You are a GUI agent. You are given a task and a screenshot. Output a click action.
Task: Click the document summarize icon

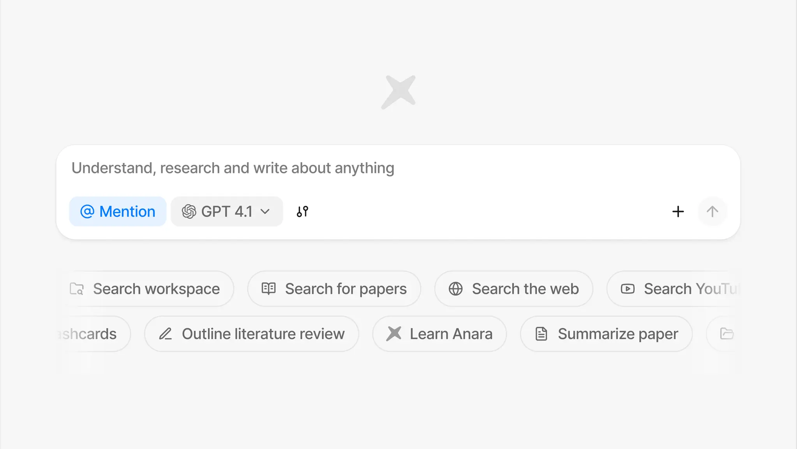(x=541, y=334)
